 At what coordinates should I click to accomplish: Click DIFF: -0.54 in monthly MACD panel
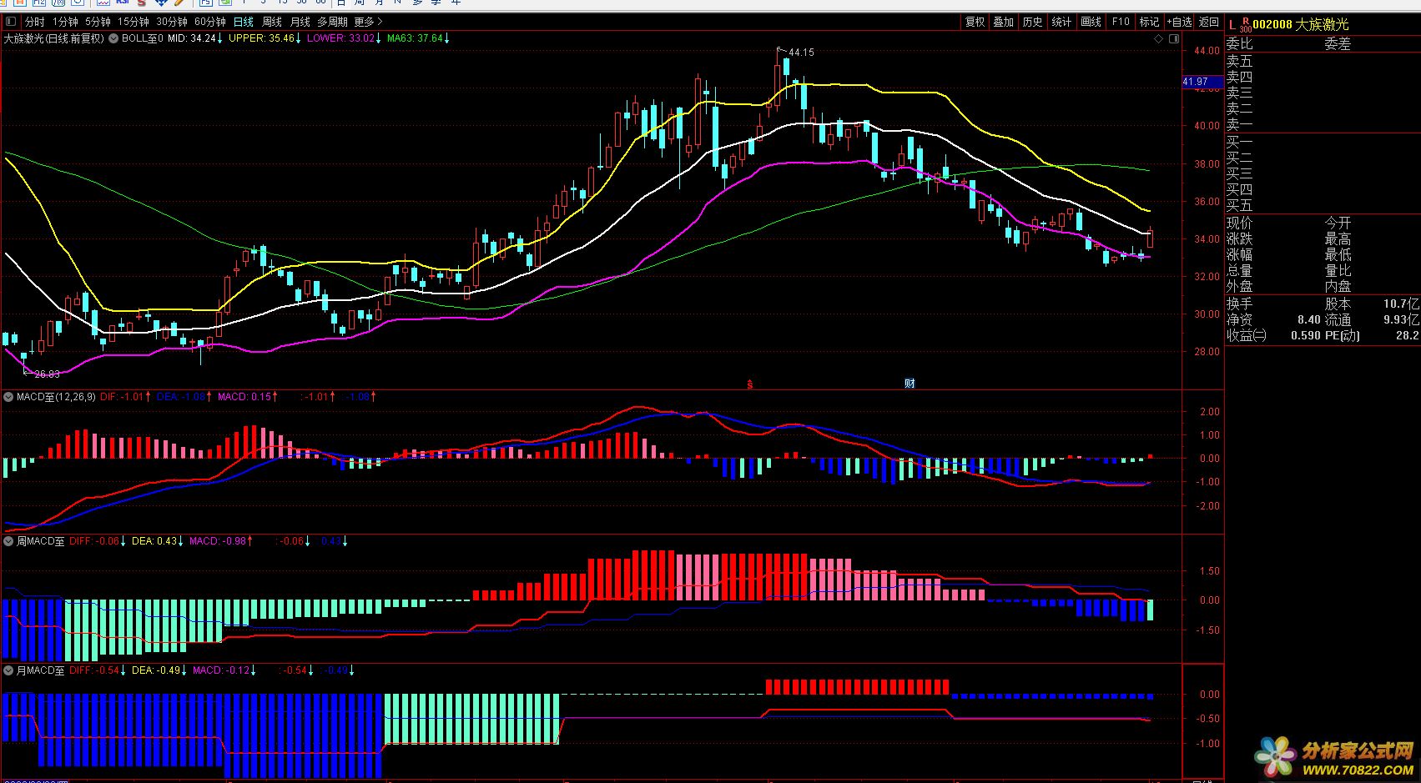coord(96,670)
